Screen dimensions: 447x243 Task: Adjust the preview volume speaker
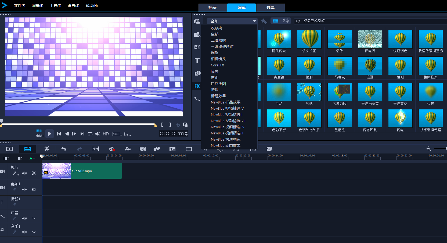point(98,134)
